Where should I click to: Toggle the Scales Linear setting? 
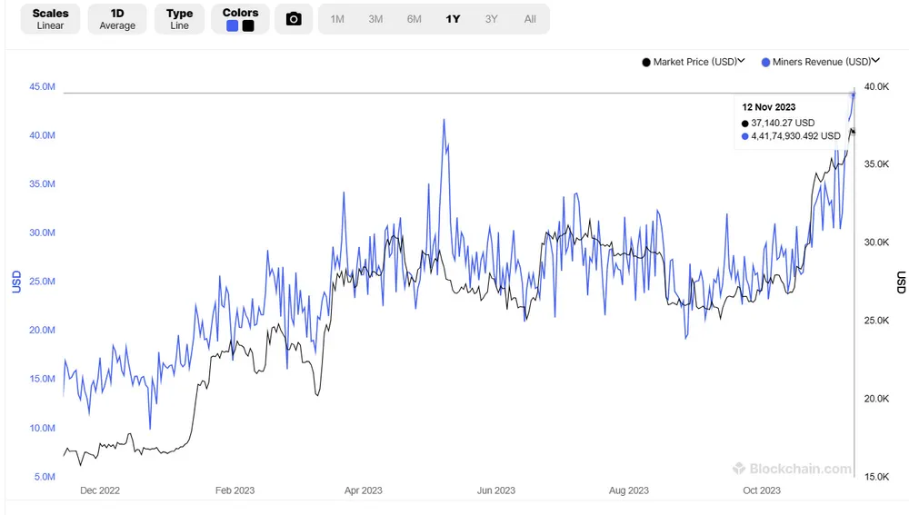tap(51, 19)
